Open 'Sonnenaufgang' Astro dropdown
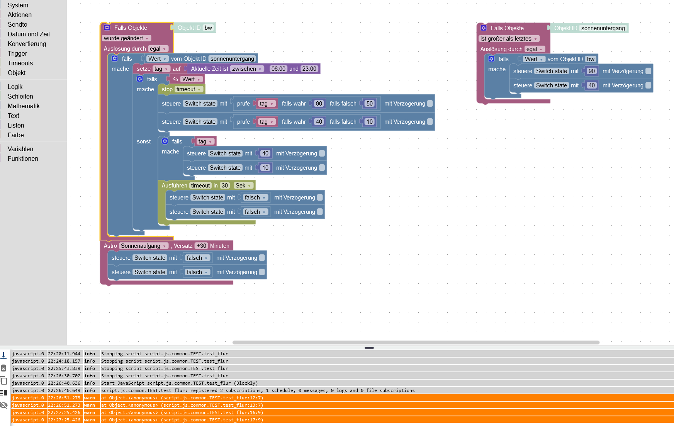This screenshot has height=426, width=674. pyautogui.click(x=144, y=246)
